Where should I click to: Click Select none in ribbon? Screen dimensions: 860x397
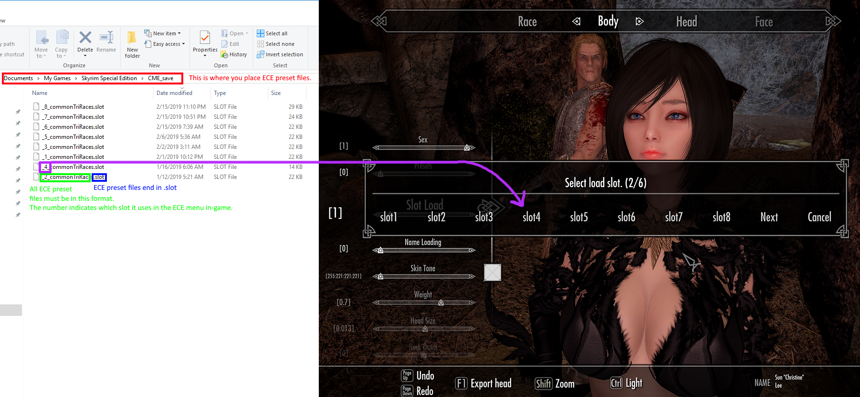coord(275,44)
